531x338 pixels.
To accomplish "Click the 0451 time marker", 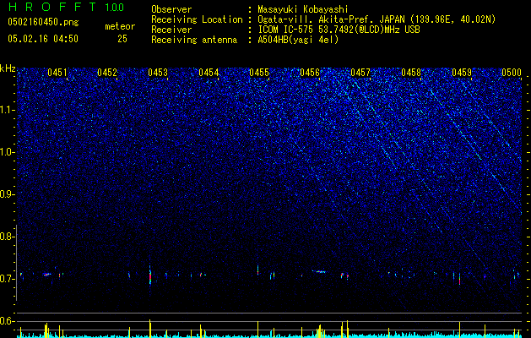I will (x=57, y=73).
